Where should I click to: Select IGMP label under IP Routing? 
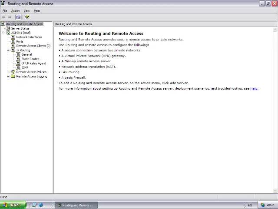pyautogui.click(x=25, y=67)
